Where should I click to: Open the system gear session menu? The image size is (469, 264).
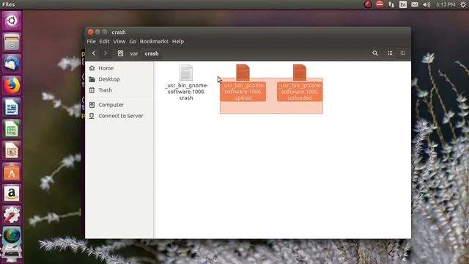pos(463,4)
